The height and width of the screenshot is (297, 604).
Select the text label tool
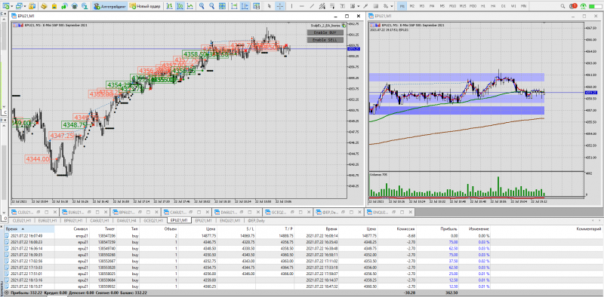point(344,6)
